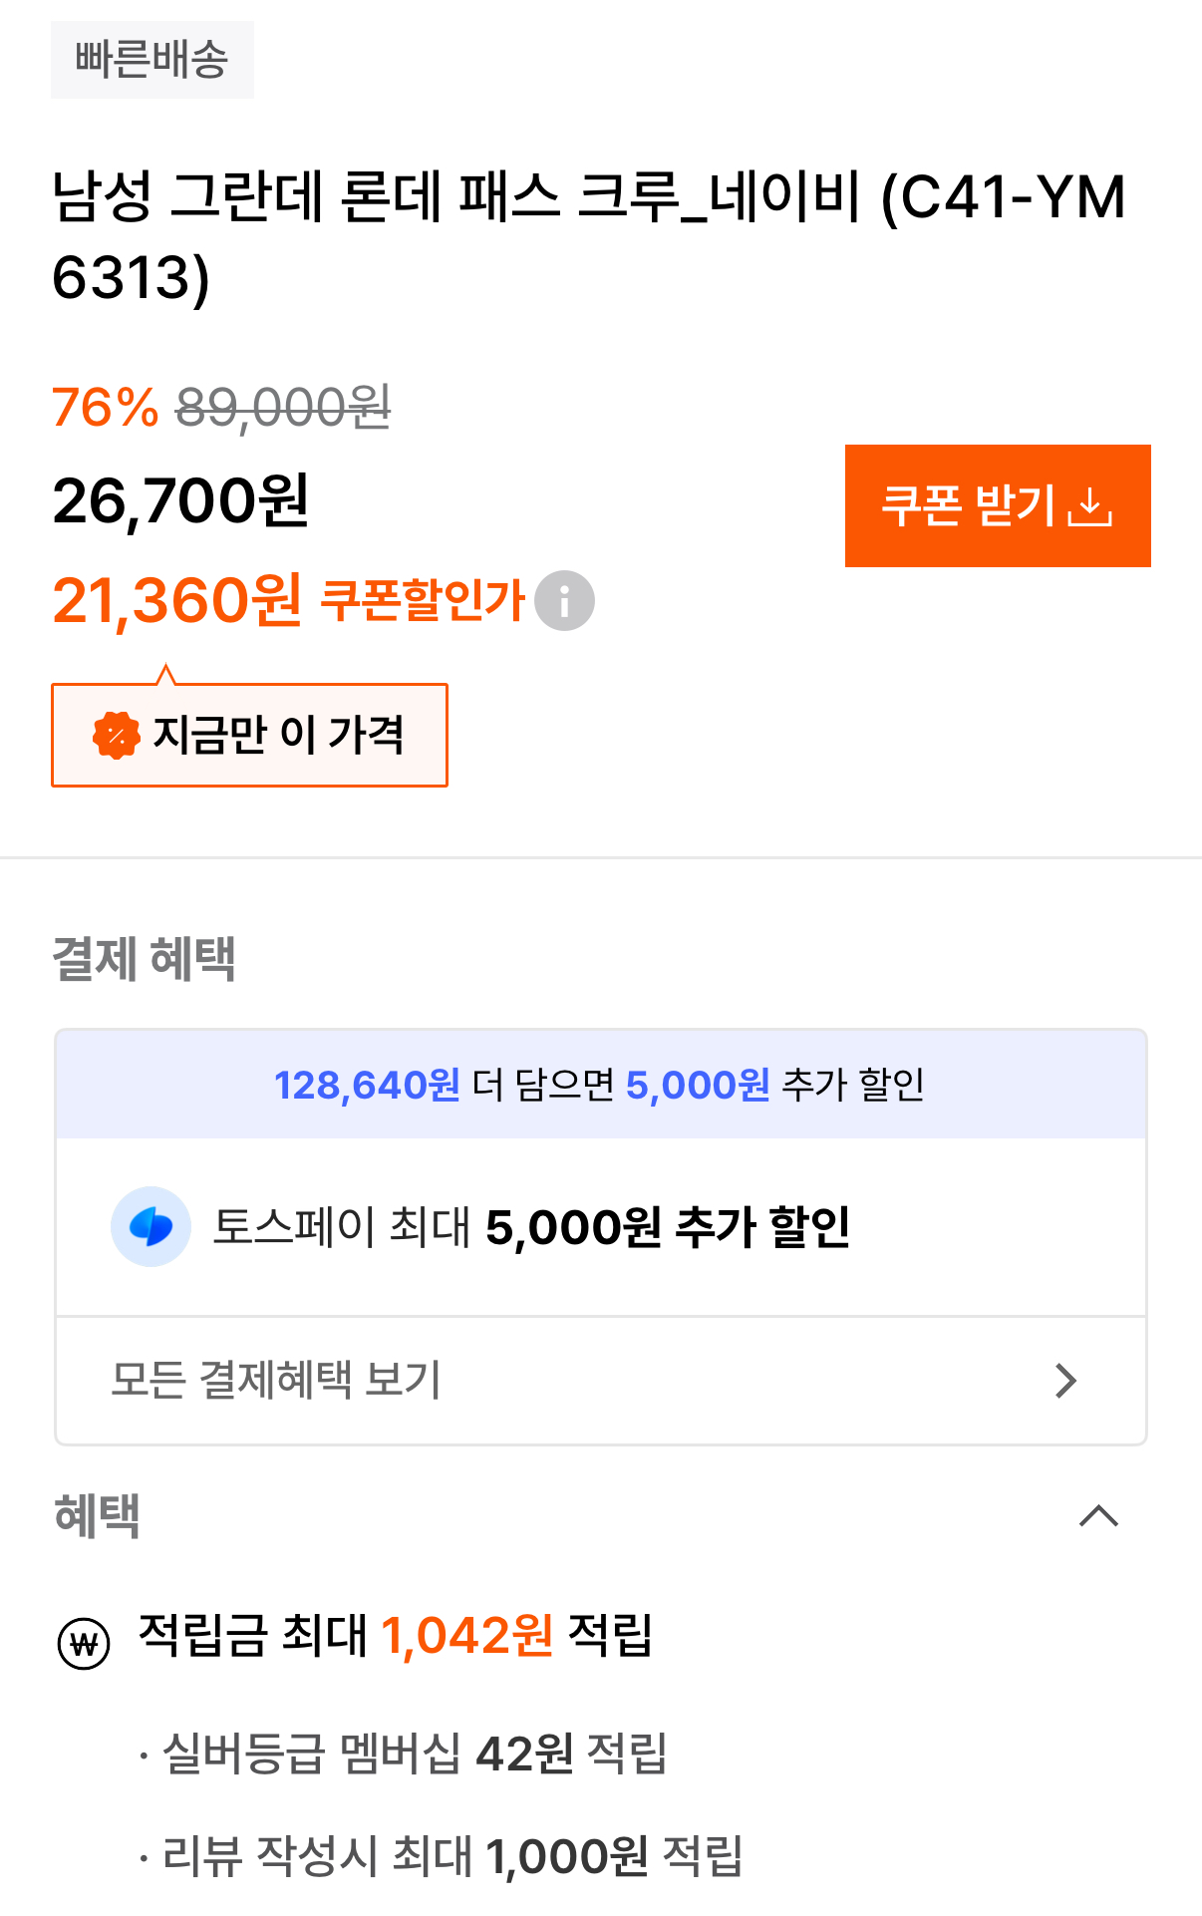The image size is (1202, 1916).
Task: Click the 결제 혜택 section heading
Action: (145, 959)
